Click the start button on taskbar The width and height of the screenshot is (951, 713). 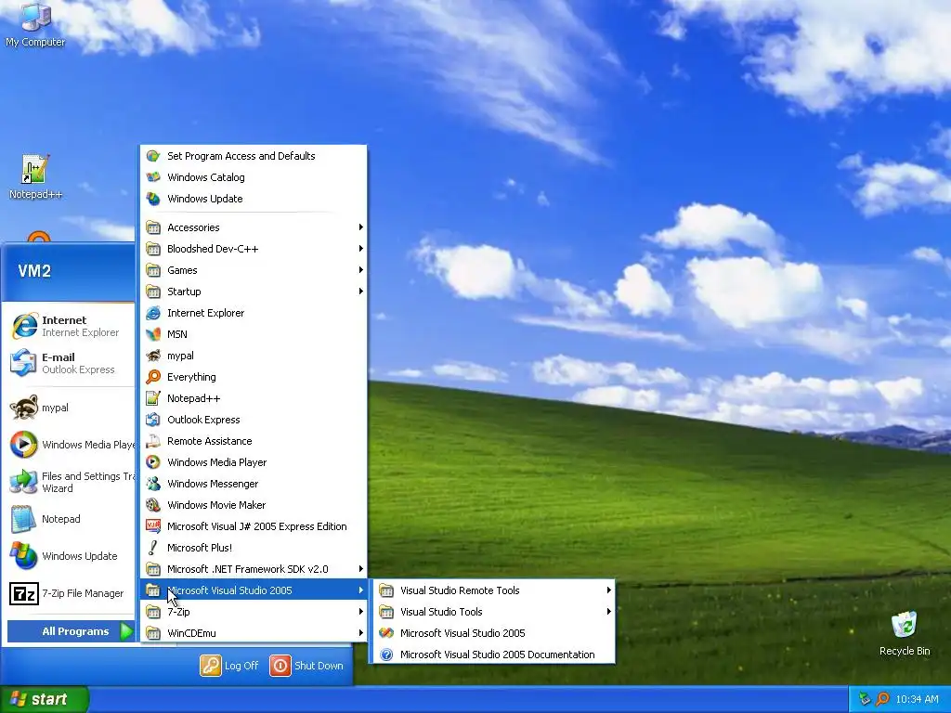[44, 699]
